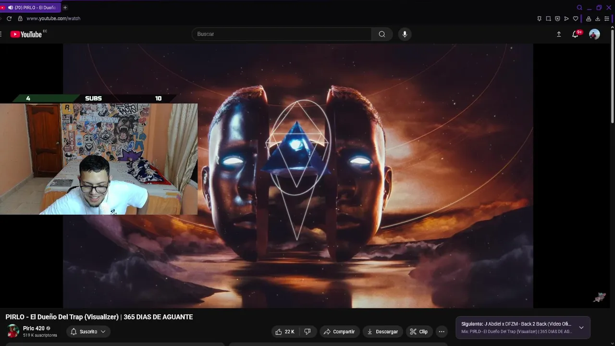This screenshot has height=346, width=615.
Task: Open browser easy setup sliders icon
Action: pyautogui.click(x=607, y=19)
